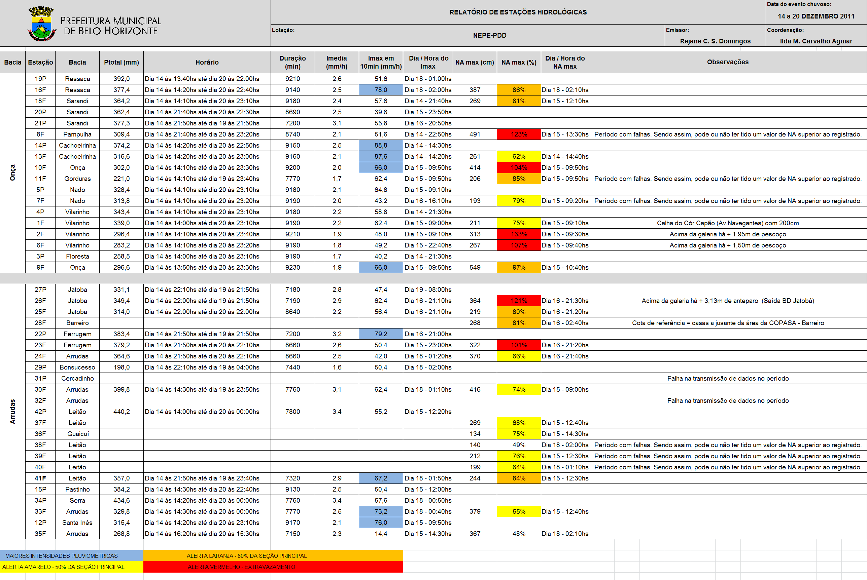Select Ptotal value '392,0' for station 19P
Viewport: 867px width, 580px height.
(122, 79)
